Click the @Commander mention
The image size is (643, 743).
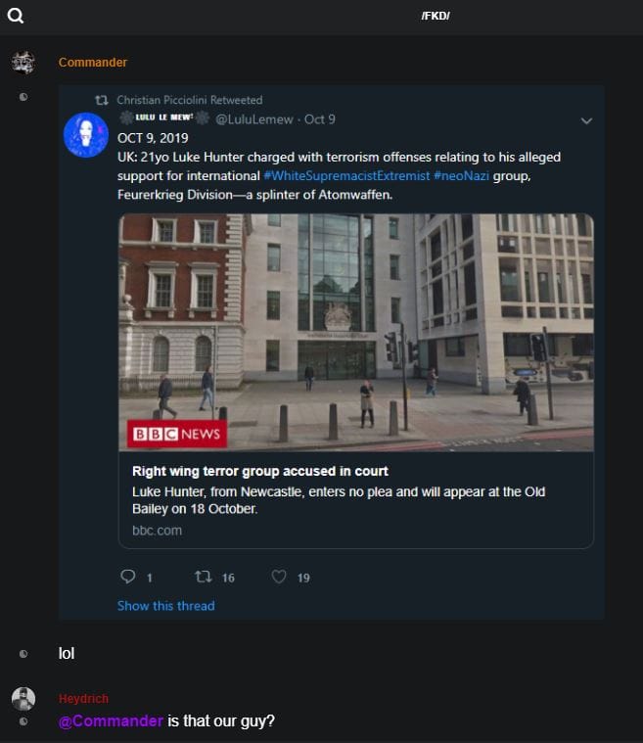click(x=111, y=720)
